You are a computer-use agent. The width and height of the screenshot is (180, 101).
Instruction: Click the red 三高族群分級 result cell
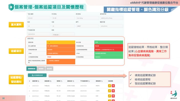pos(109,46)
